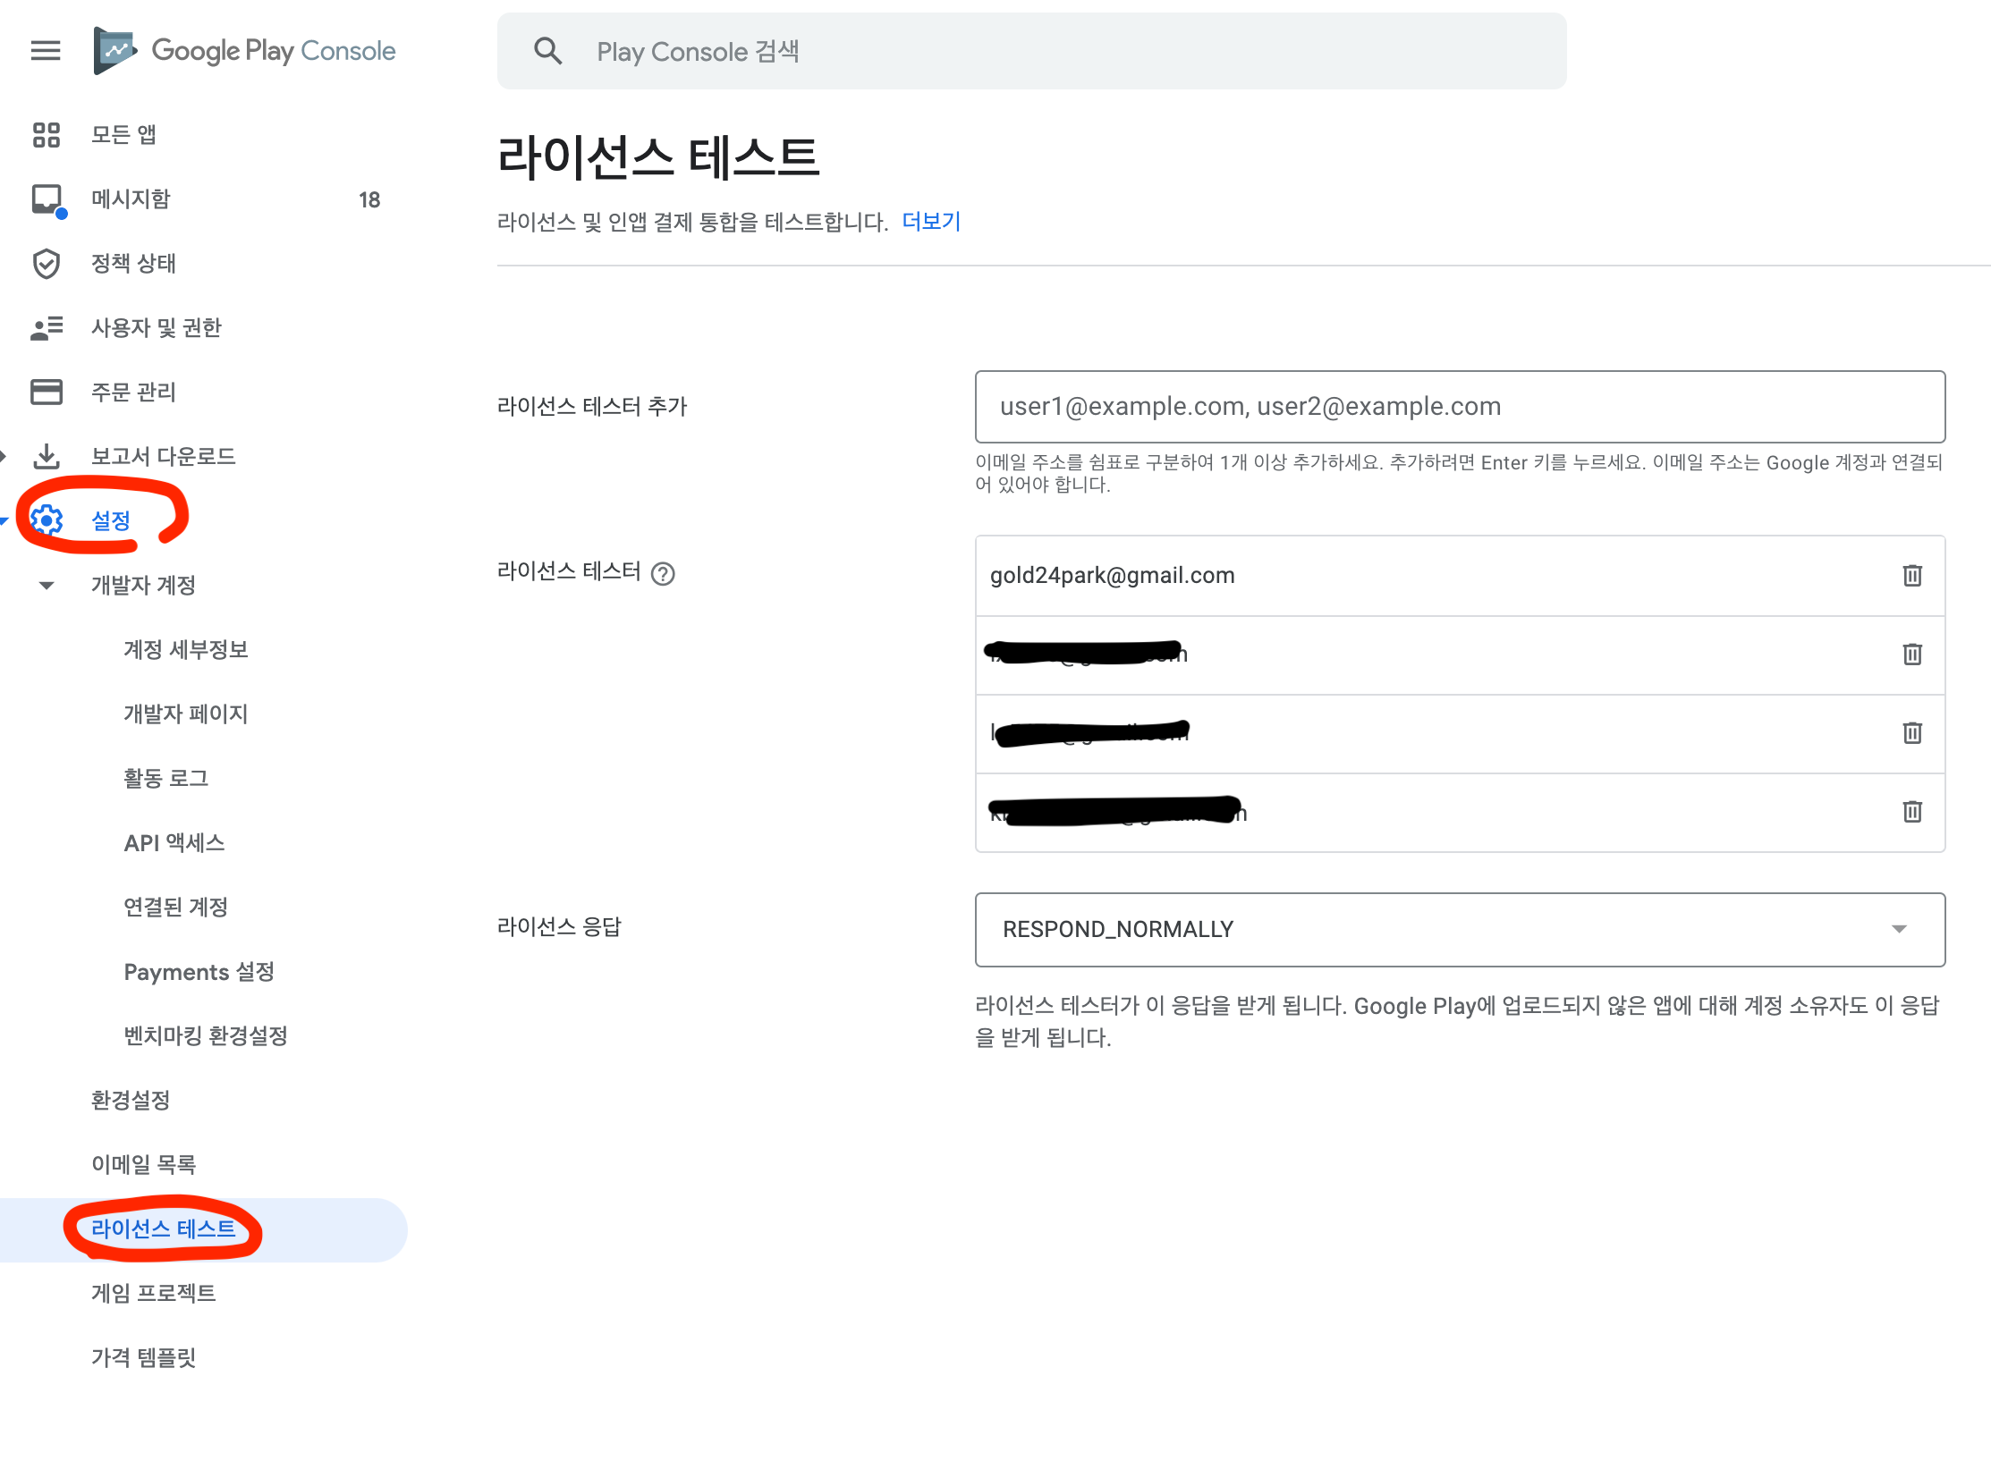This screenshot has height=1461, width=1991.
Task: Open API 액세스 submenu item
Action: [174, 842]
